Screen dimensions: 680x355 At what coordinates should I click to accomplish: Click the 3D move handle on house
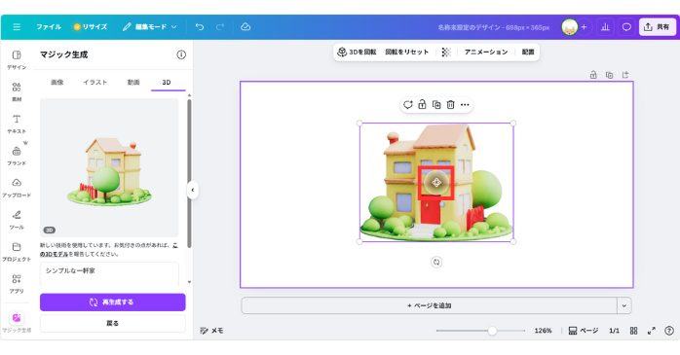436,183
